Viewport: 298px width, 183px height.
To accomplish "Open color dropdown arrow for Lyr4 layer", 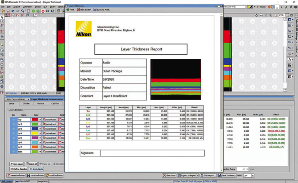I will click(40, 133).
